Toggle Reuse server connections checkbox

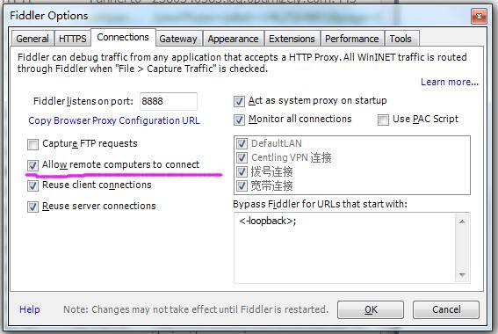click(x=32, y=207)
